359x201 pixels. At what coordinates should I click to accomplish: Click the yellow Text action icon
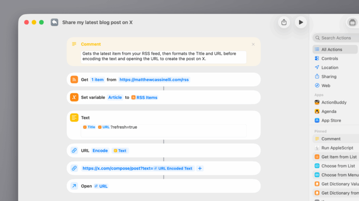[x=74, y=118]
